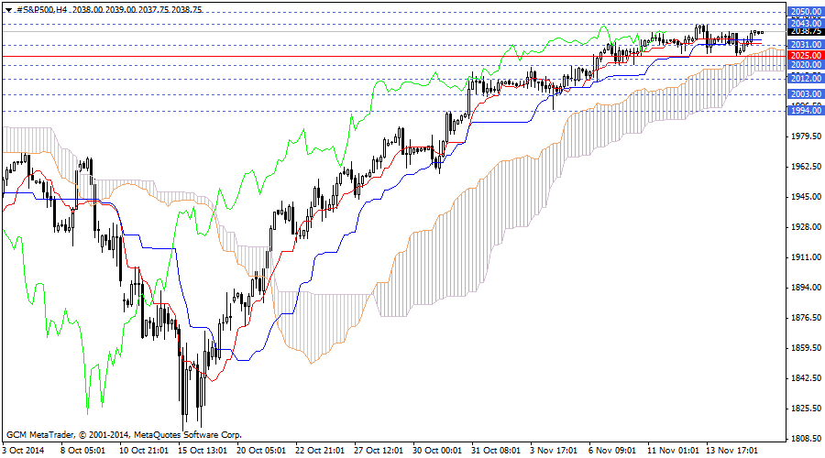Click the GCM MetaTrader copyright text
825x458 pixels.
tap(124, 435)
